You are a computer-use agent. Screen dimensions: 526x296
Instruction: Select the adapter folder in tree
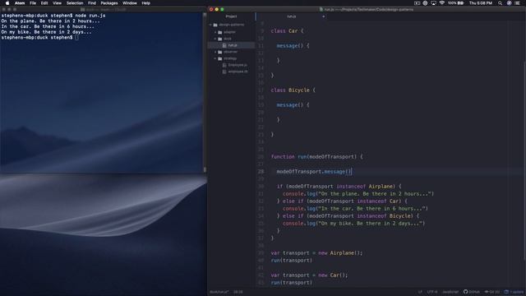(x=229, y=32)
